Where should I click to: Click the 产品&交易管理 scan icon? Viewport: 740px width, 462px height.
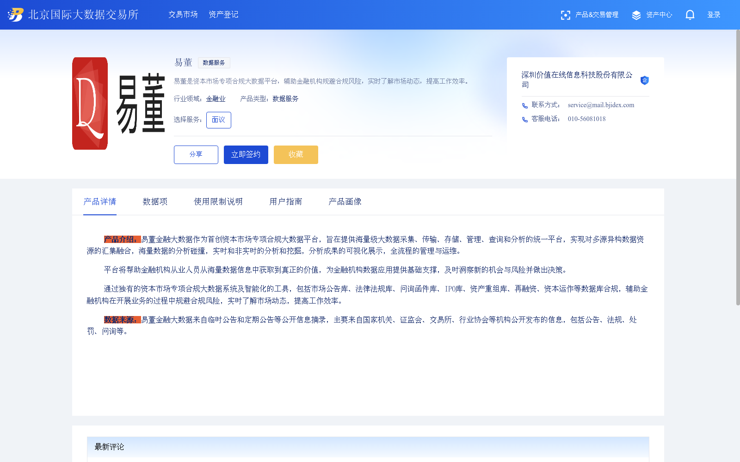point(565,15)
